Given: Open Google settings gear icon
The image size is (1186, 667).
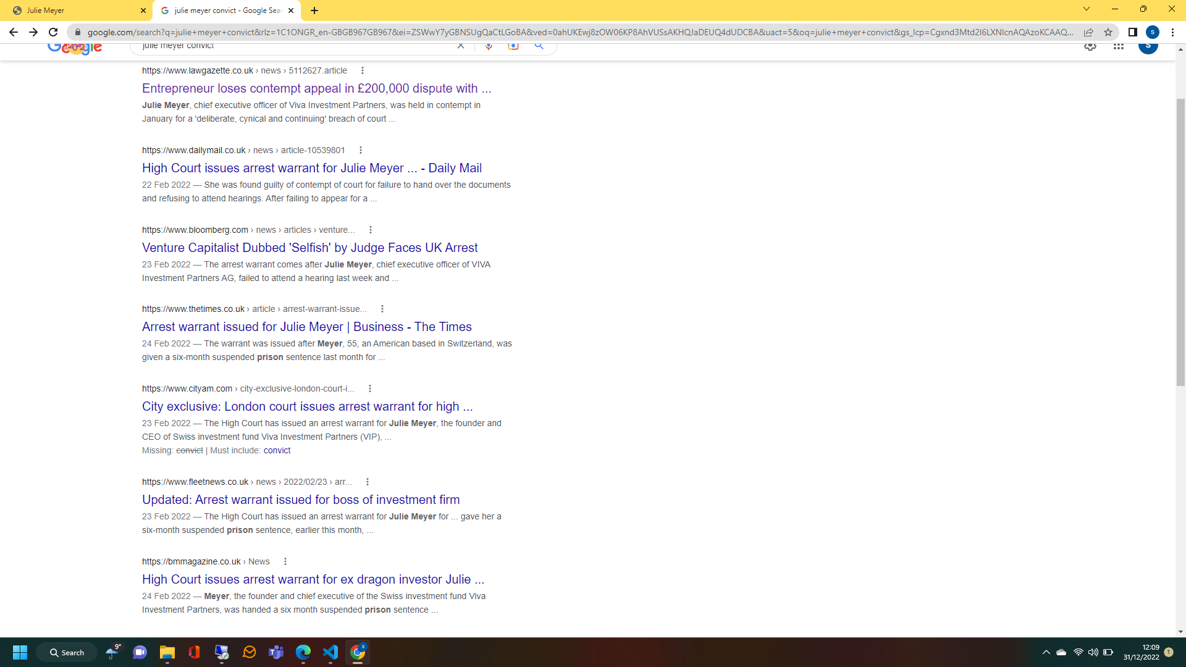Looking at the screenshot, I should 1090,46.
